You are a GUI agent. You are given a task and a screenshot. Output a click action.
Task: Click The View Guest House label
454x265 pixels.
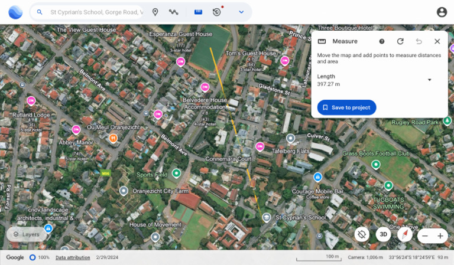[86, 30]
